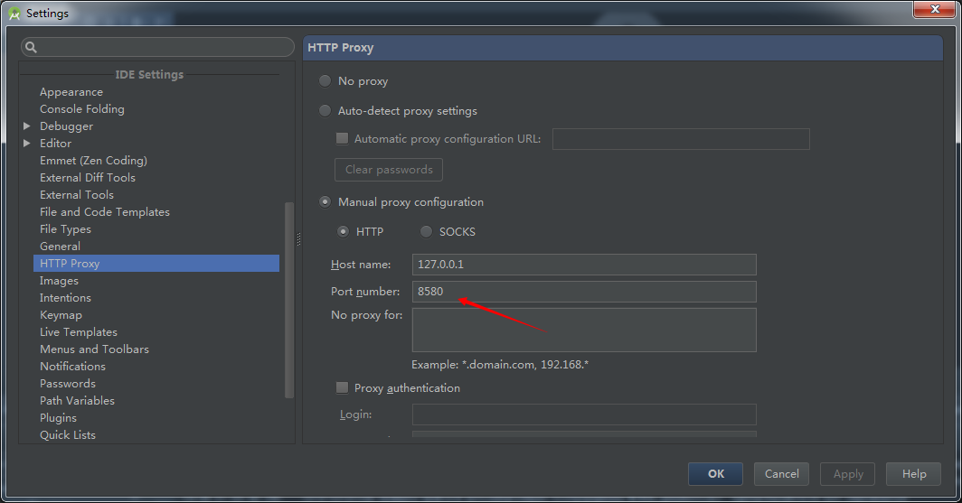Image resolution: width=962 pixels, height=503 pixels.
Task: Click the Help button
Action: 914,473
